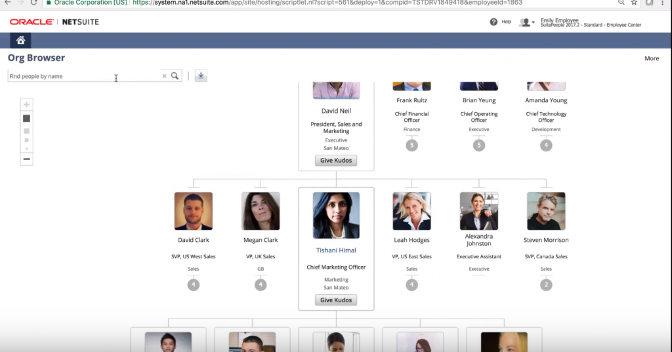Click in the Find people by name field

click(x=85, y=76)
